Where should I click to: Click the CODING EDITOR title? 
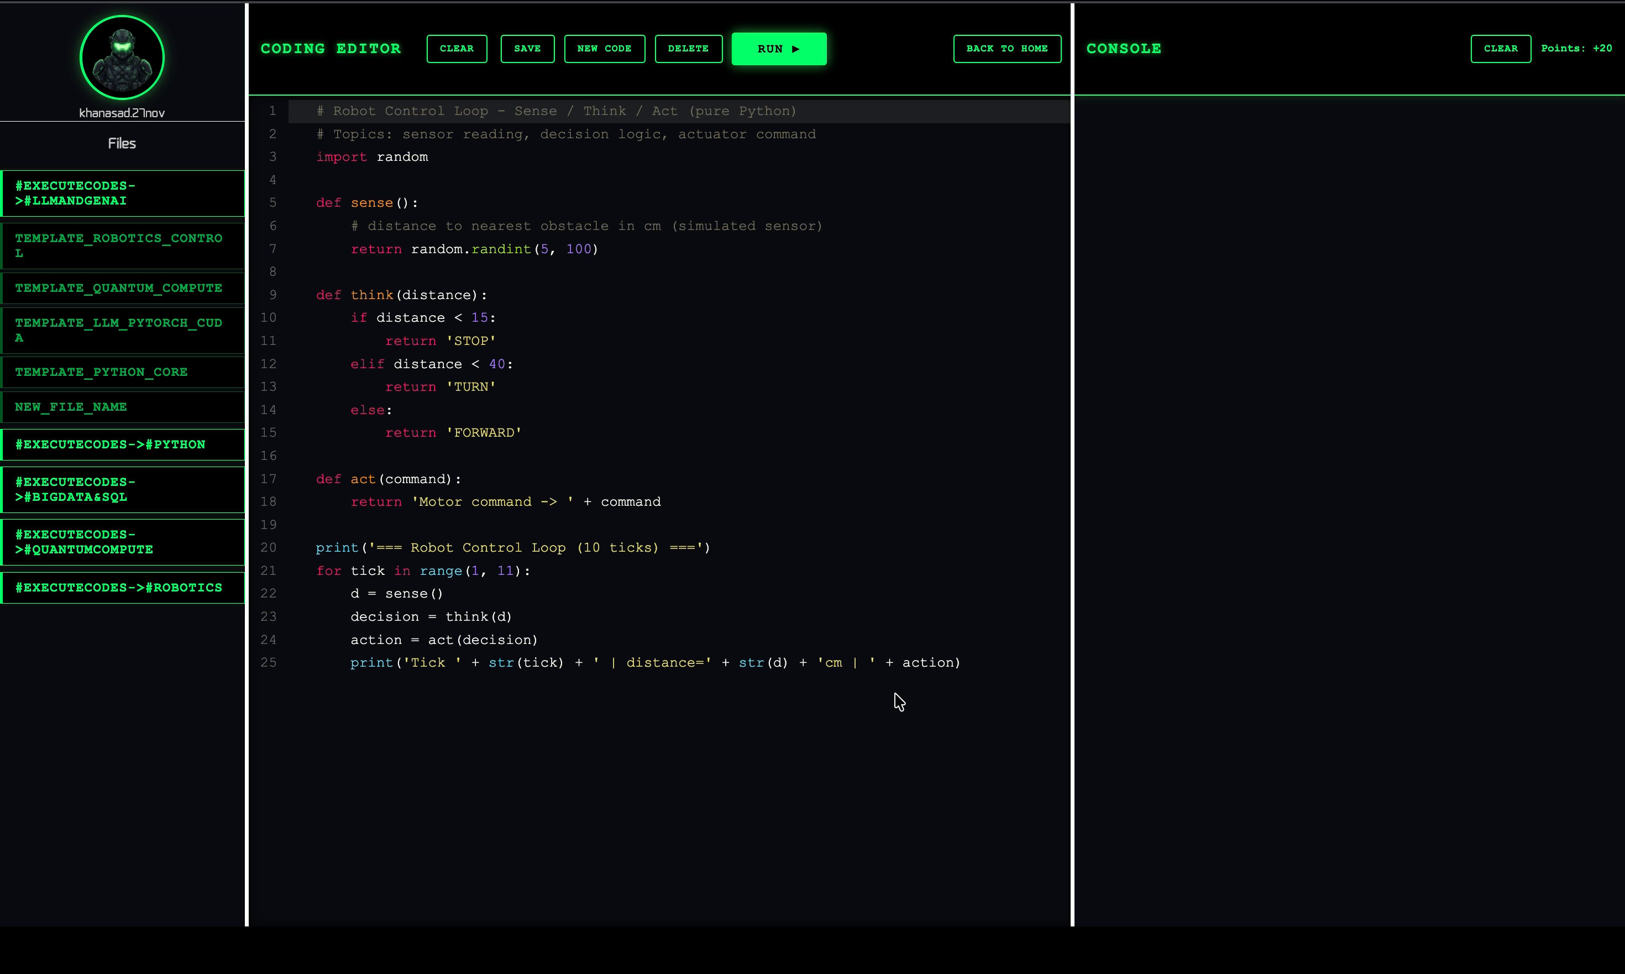click(x=330, y=49)
